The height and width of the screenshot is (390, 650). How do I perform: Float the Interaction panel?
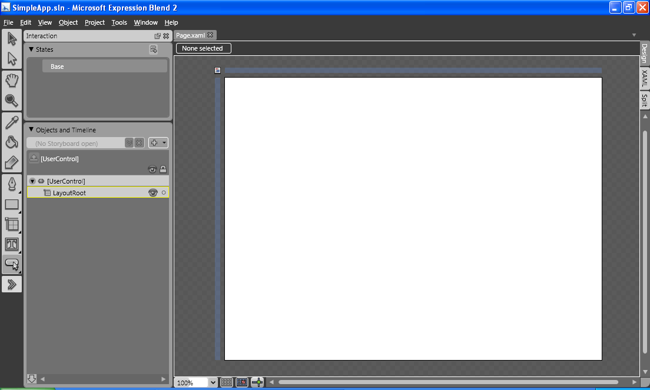click(158, 36)
